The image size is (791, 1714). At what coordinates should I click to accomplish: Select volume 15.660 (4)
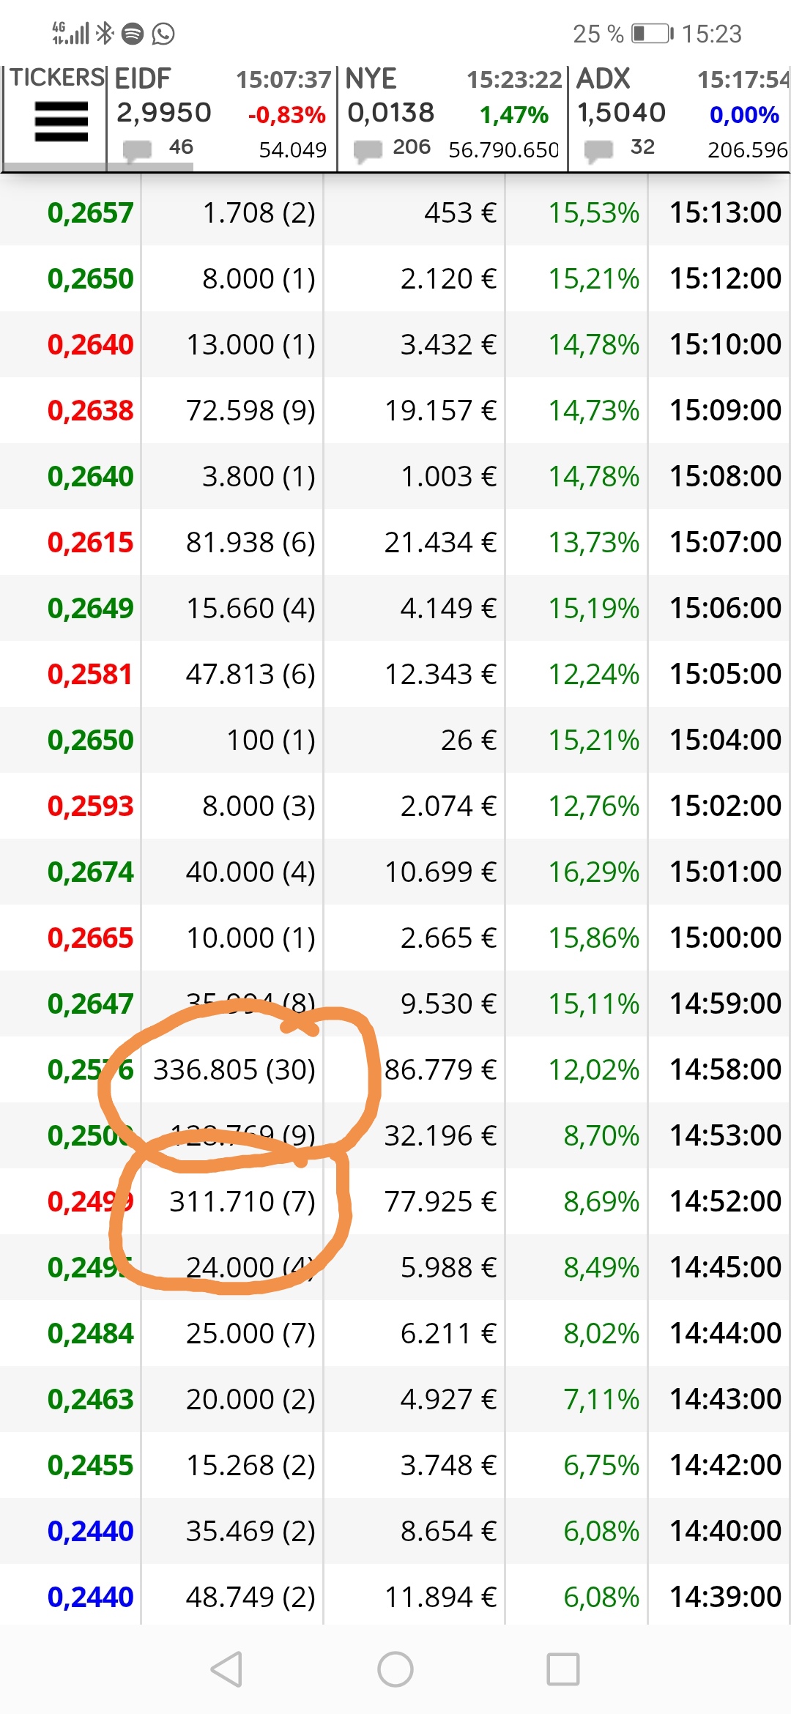pos(250,608)
